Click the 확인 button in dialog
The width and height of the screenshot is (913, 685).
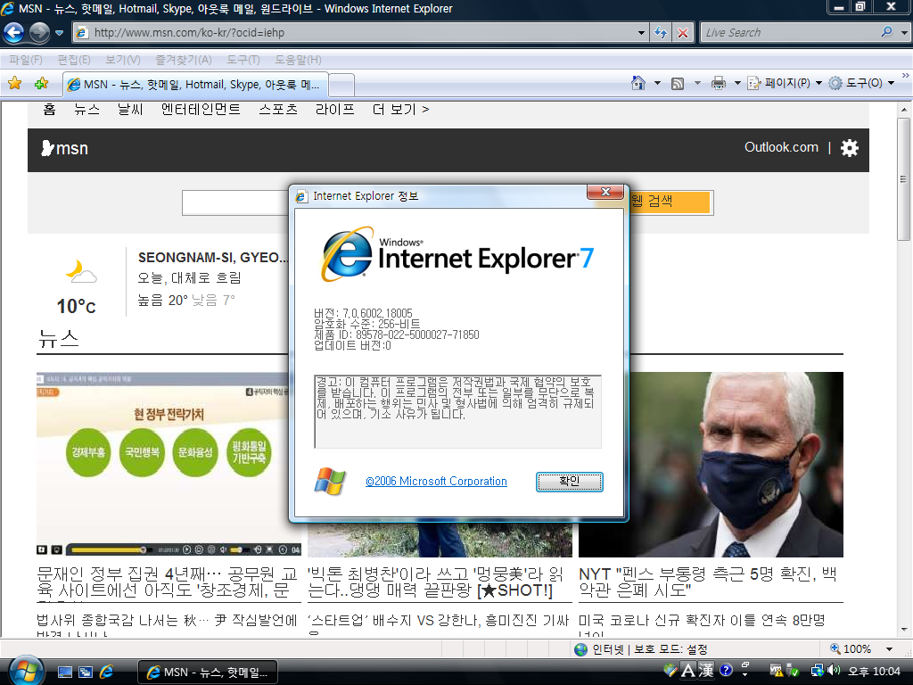(x=570, y=482)
